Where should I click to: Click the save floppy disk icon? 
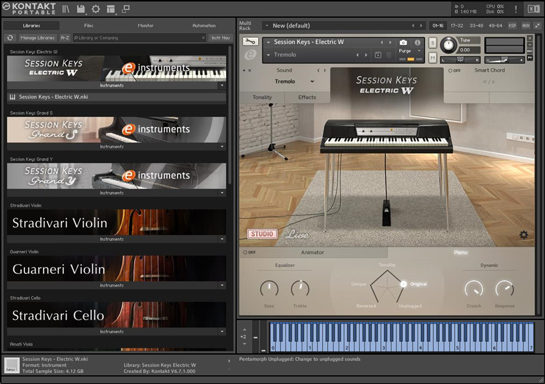(x=81, y=9)
